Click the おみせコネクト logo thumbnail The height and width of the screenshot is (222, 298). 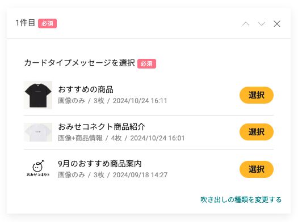coord(38,168)
